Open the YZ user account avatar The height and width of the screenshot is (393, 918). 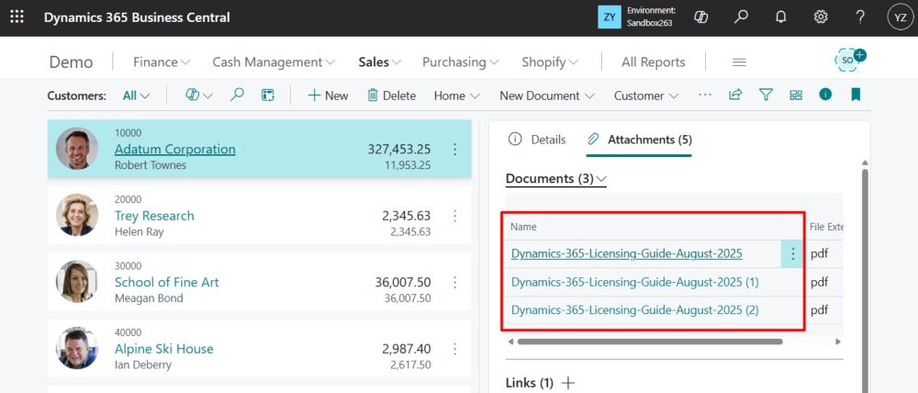click(900, 17)
